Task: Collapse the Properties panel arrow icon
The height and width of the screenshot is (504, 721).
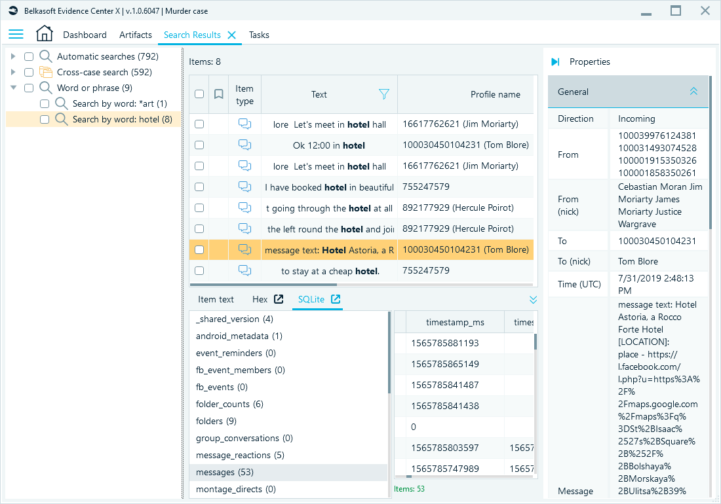Action: [x=555, y=62]
